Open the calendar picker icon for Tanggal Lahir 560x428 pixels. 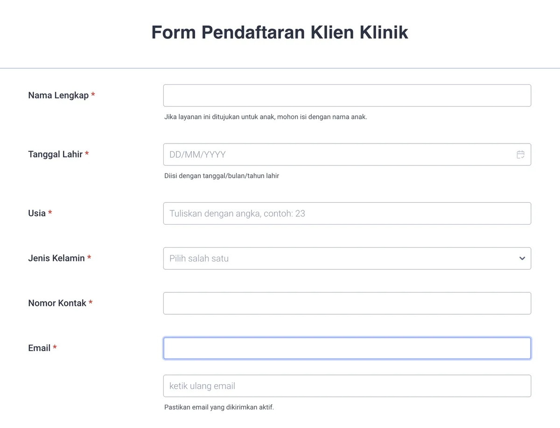click(521, 154)
